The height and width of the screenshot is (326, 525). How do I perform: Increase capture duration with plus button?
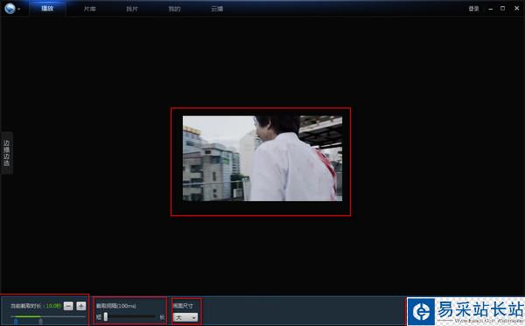(x=81, y=306)
